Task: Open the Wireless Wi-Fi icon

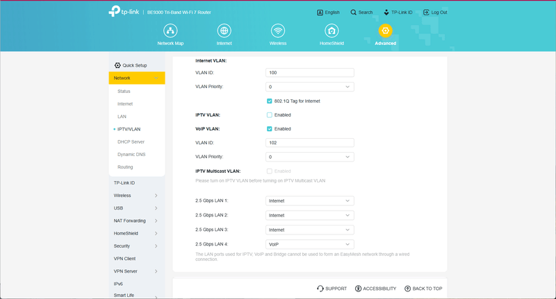Action: pyautogui.click(x=278, y=31)
